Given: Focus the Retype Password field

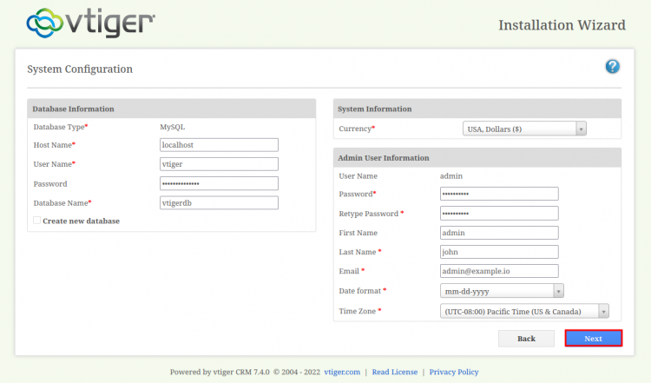Looking at the screenshot, I should click(499, 214).
